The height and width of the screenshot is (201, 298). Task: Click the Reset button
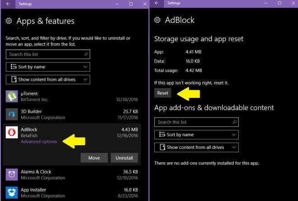(x=163, y=93)
